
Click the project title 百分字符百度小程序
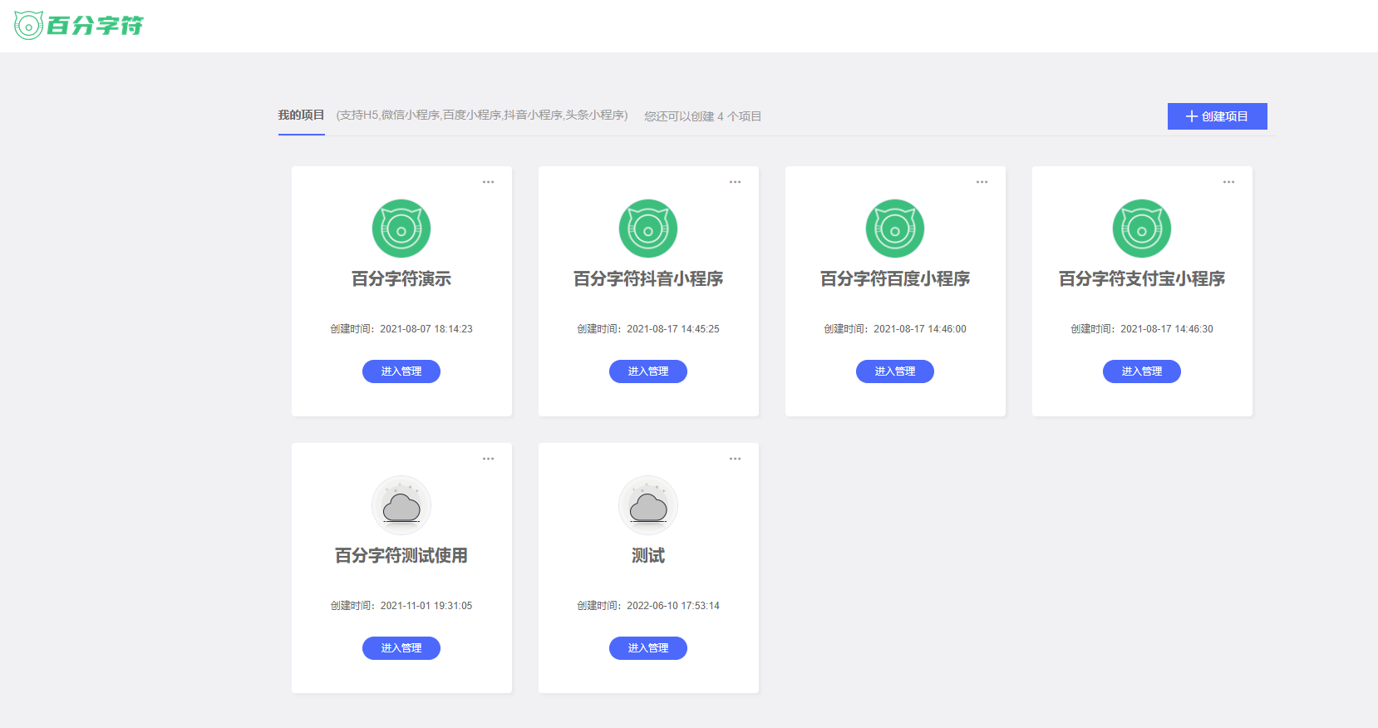click(x=895, y=279)
